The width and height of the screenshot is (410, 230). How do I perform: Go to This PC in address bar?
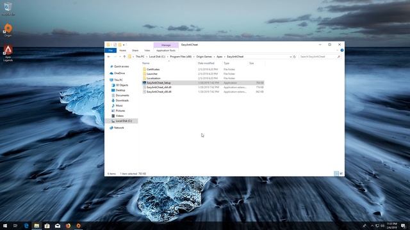(x=140, y=57)
